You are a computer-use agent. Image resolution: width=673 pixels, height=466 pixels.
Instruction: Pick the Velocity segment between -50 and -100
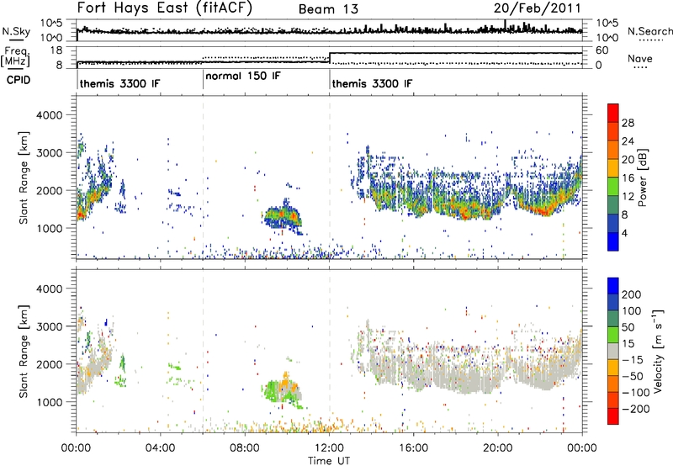point(613,384)
